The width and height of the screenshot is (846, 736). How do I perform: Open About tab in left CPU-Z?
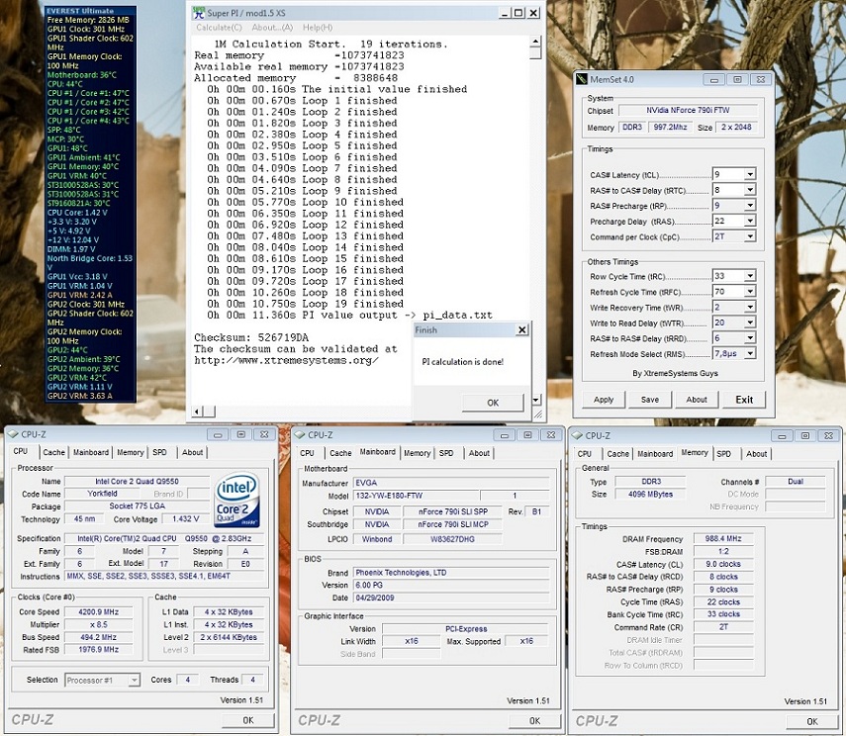tap(192, 452)
